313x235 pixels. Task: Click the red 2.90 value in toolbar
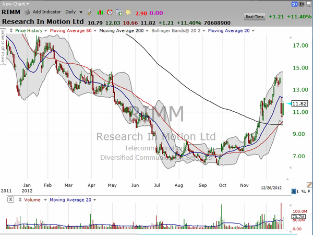(141, 14)
